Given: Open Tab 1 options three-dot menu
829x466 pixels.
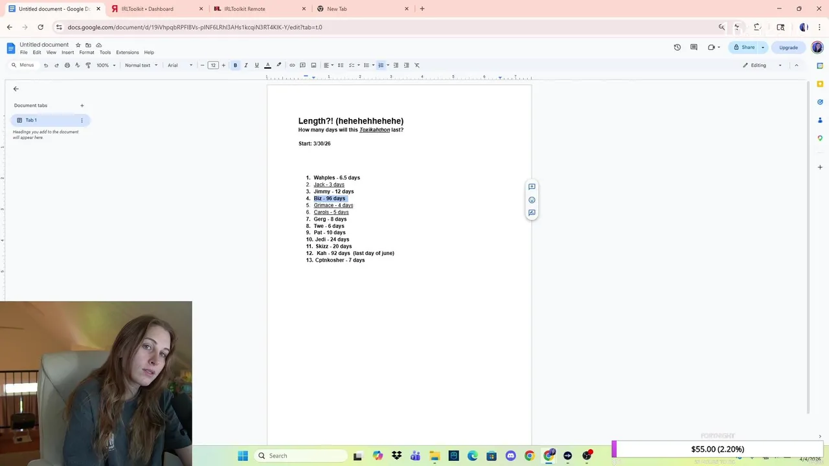Looking at the screenshot, I should 82,120.
